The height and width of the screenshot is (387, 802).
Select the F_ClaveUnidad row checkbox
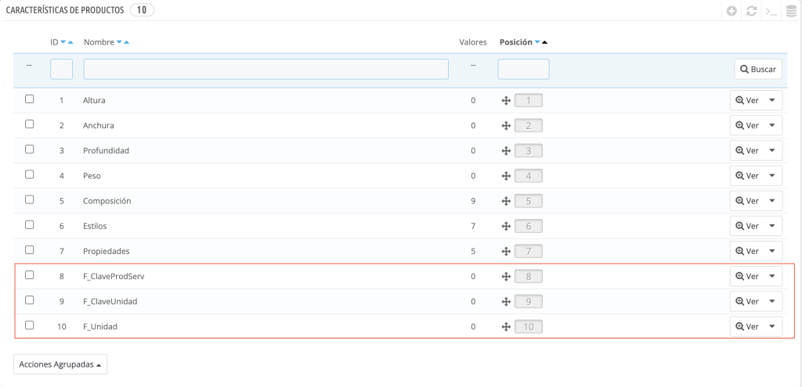click(x=29, y=300)
